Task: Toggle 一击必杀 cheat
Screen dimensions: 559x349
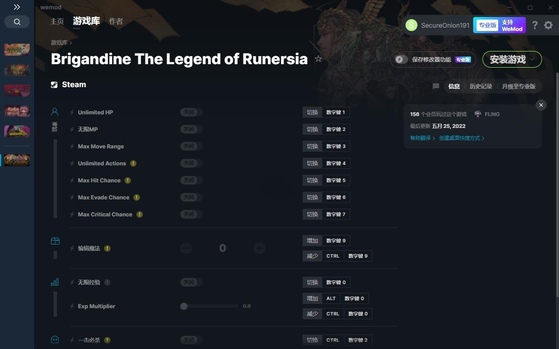Action: [x=191, y=340]
